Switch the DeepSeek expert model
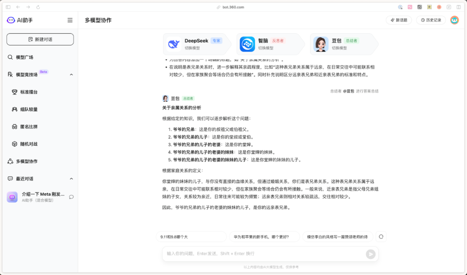 click(x=192, y=48)
